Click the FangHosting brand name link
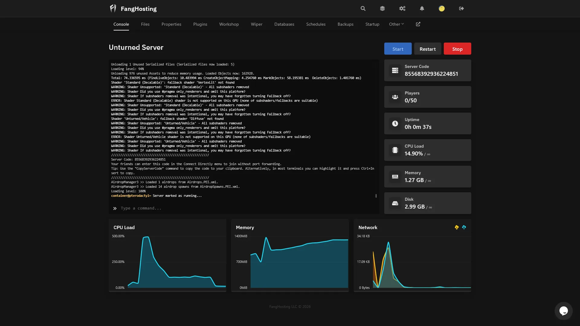Screen dimensions: 580x326 click(139, 9)
